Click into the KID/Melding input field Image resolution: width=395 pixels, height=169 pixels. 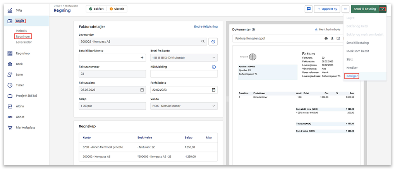coord(184,74)
